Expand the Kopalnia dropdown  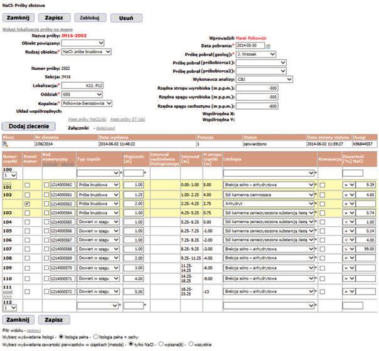(87, 103)
